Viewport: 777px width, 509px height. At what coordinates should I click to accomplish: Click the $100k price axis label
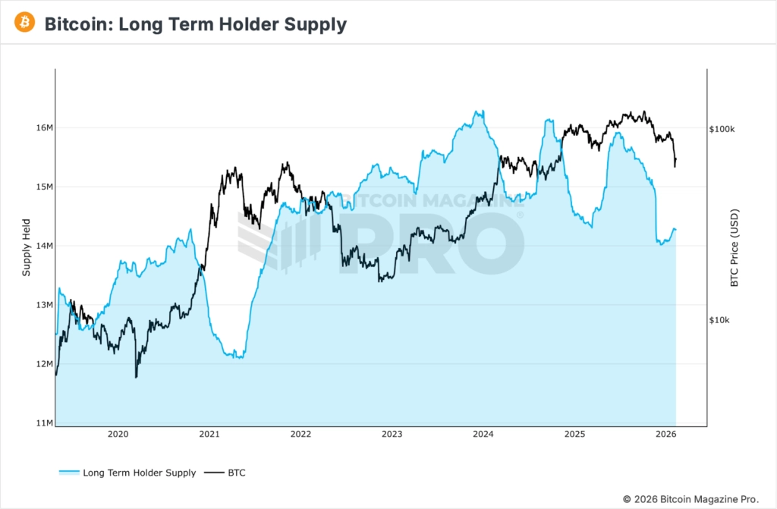722,129
